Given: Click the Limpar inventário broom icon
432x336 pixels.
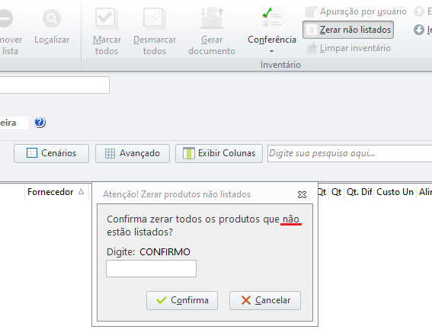Looking at the screenshot, I should point(312,48).
